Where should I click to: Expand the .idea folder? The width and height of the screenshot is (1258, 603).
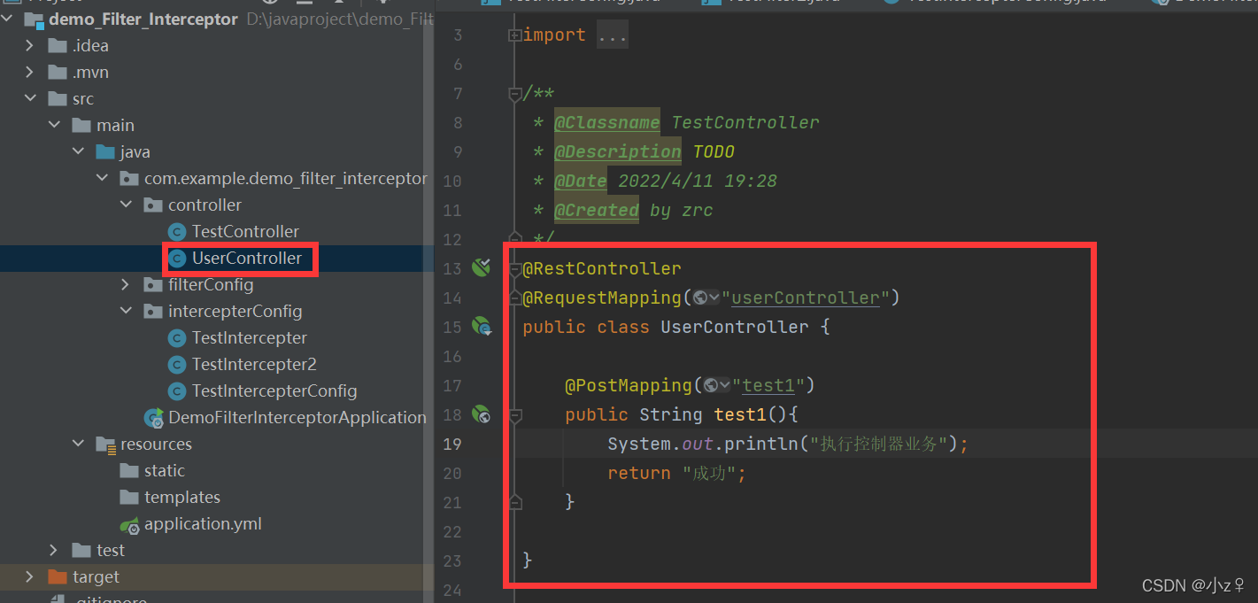29,46
